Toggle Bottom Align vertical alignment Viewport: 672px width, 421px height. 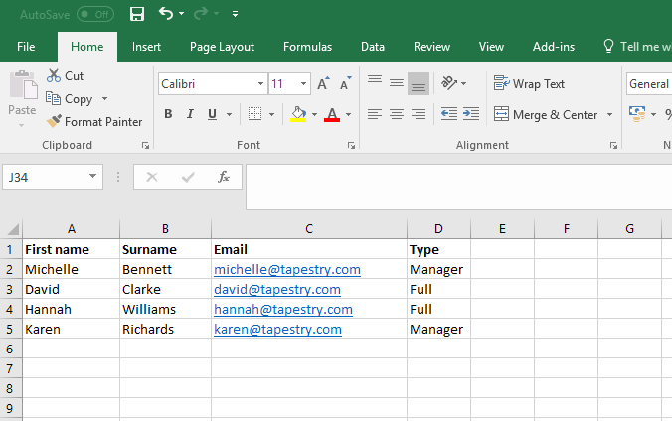pyautogui.click(x=419, y=83)
